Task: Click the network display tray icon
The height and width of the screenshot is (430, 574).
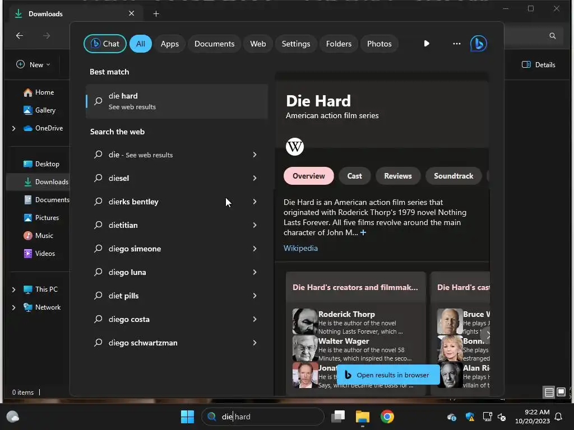Action: coord(487,417)
